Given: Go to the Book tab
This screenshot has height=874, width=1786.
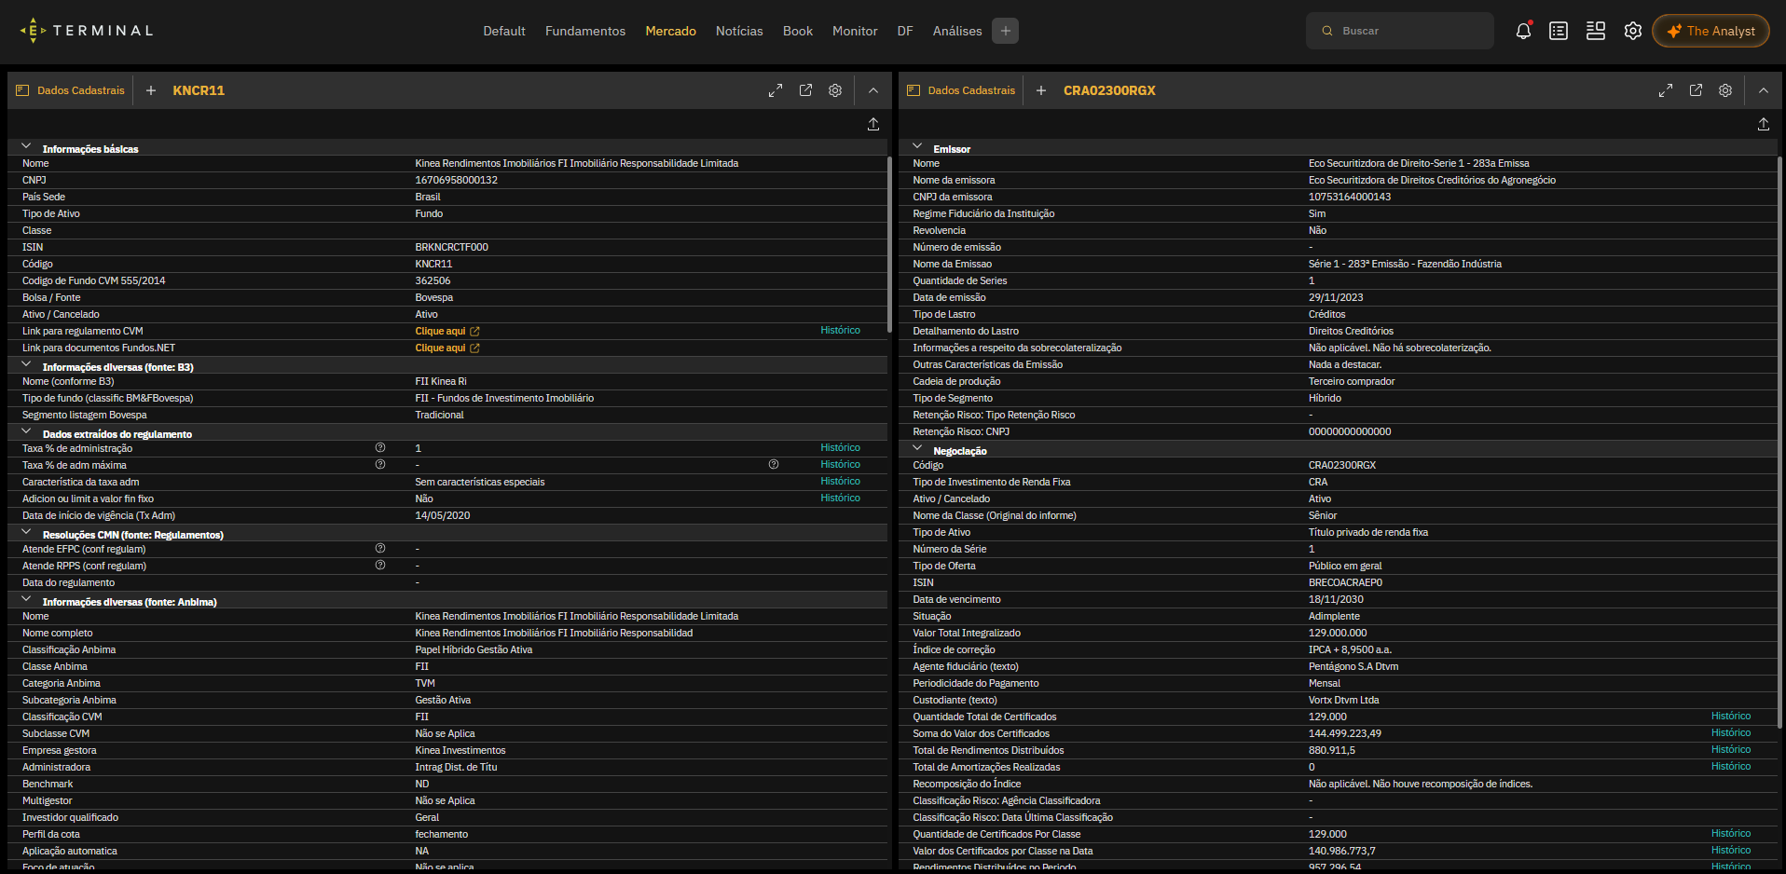Looking at the screenshot, I should (x=798, y=31).
